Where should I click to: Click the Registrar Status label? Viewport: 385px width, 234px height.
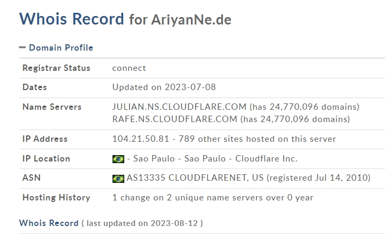(56, 68)
